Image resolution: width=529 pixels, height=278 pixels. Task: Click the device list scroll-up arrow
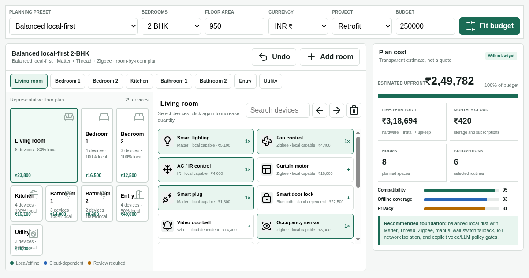pos(358,132)
